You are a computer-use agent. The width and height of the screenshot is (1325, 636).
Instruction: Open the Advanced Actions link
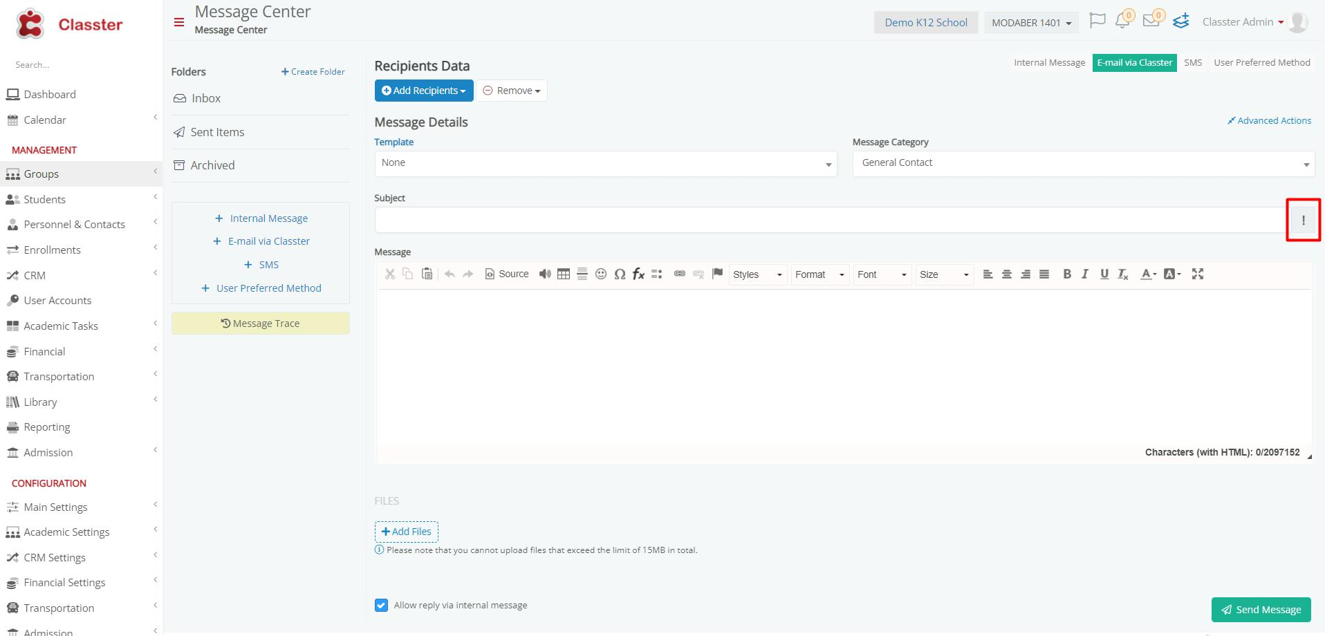click(x=1269, y=120)
